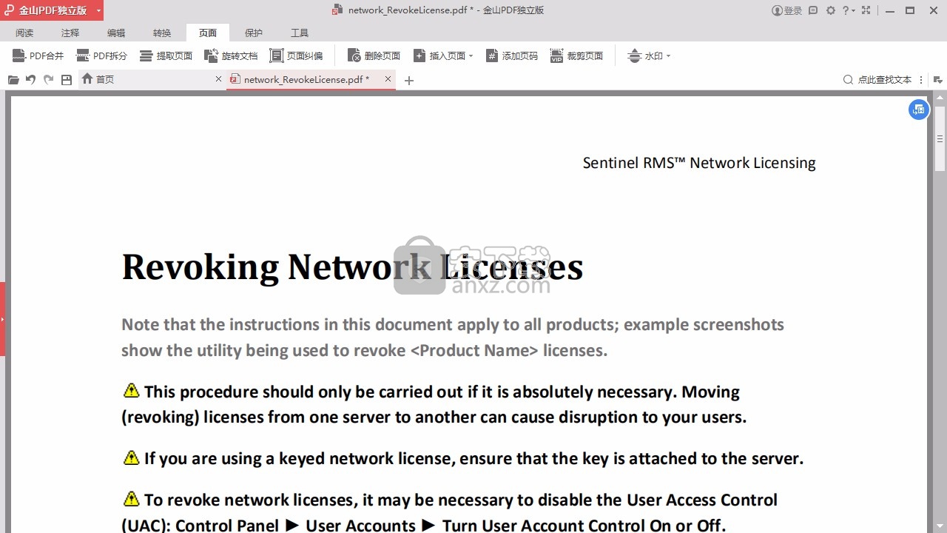Image resolution: width=947 pixels, height=533 pixels.
Task: Click the 点此查找文本 search field
Action: click(878, 79)
